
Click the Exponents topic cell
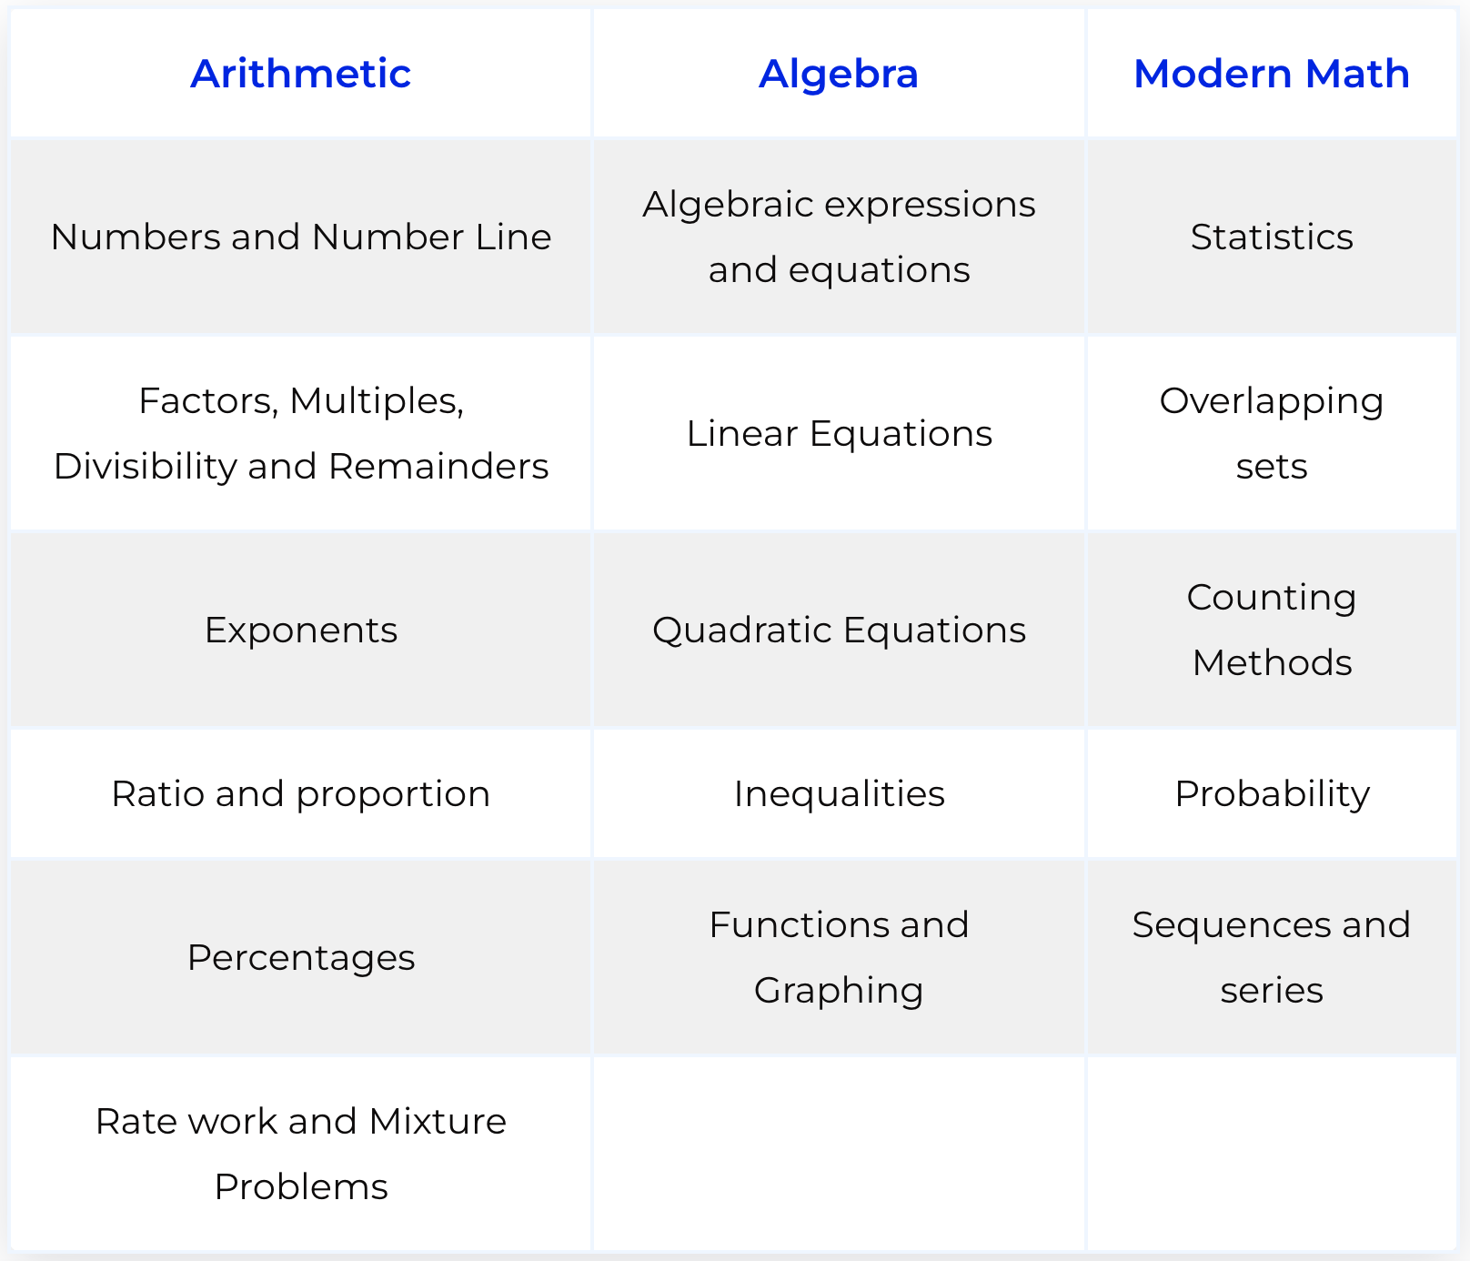pyautogui.click(x=300, y=630)
